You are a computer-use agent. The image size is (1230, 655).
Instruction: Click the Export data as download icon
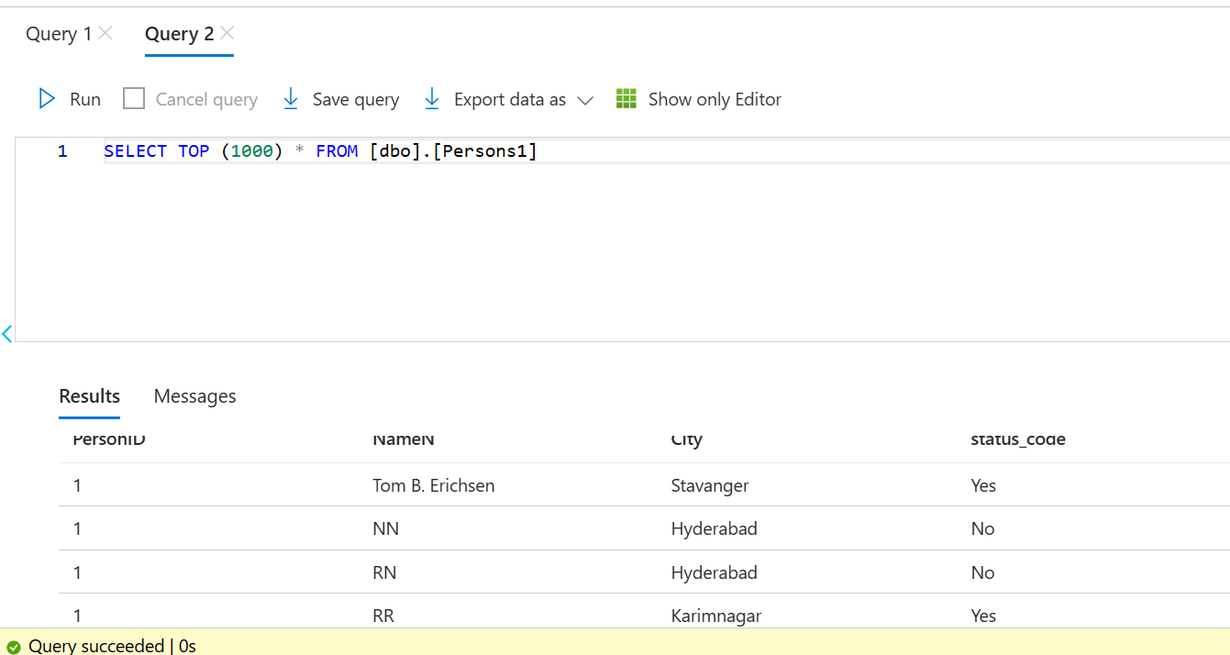click(x=431, y=98)
